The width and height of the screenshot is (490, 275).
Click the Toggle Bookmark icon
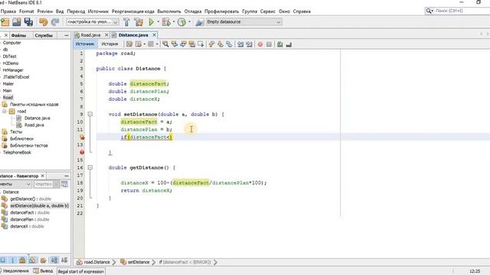pyautogui.click(x=229, y=44)
